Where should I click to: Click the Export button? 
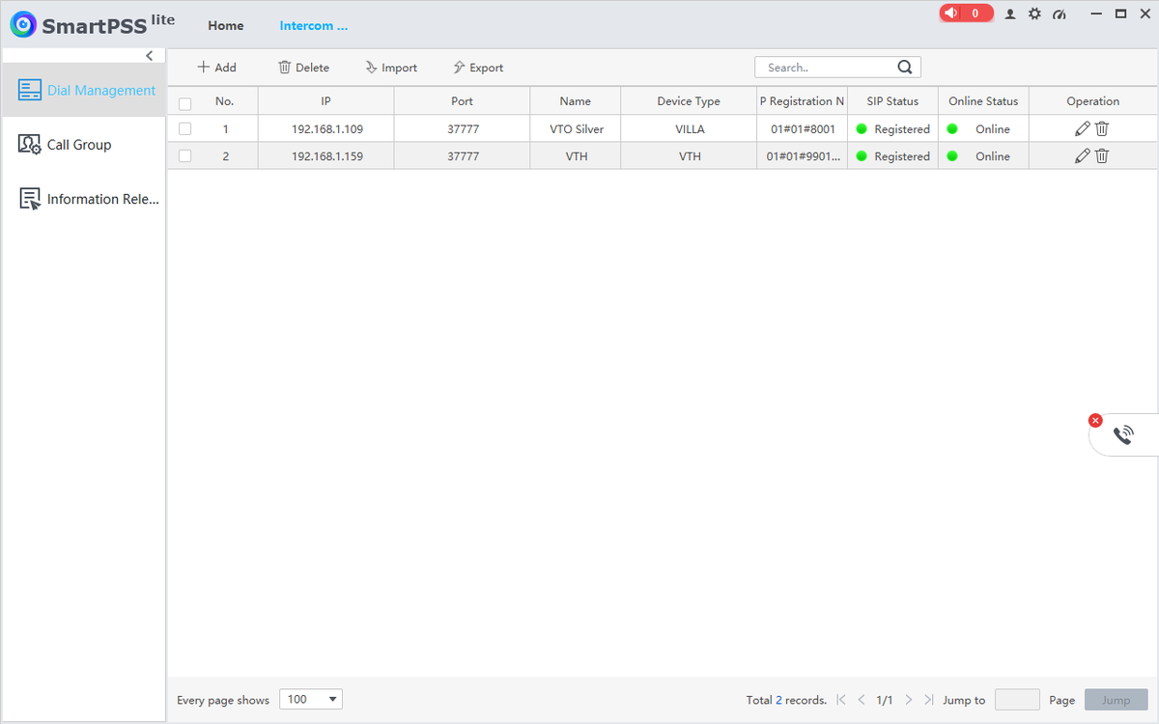click(478, 68)
